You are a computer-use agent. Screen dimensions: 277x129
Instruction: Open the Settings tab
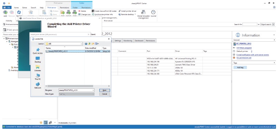118,41
